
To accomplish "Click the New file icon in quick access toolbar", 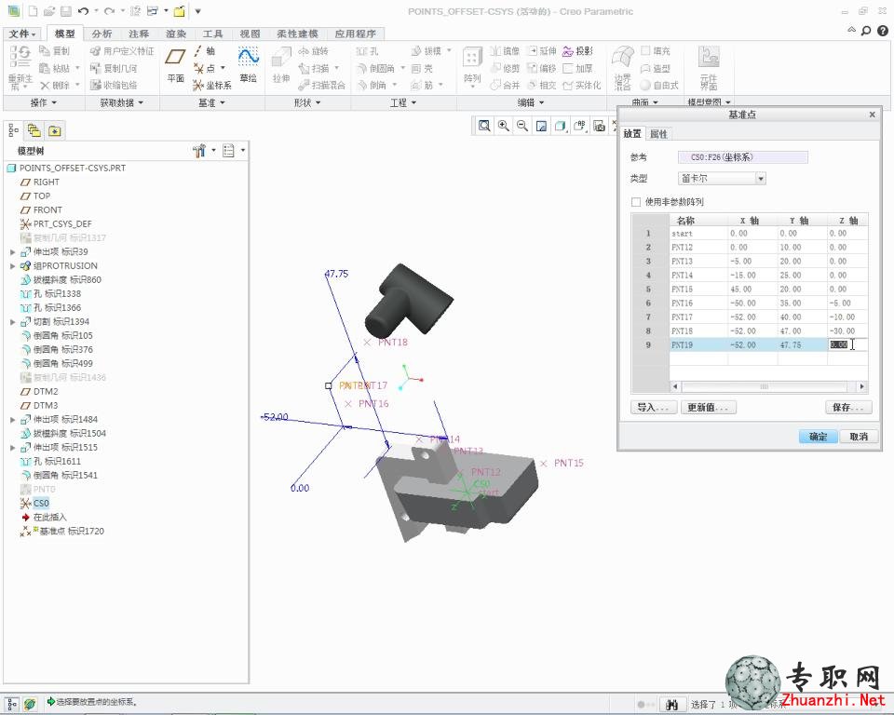I will 34,11.
